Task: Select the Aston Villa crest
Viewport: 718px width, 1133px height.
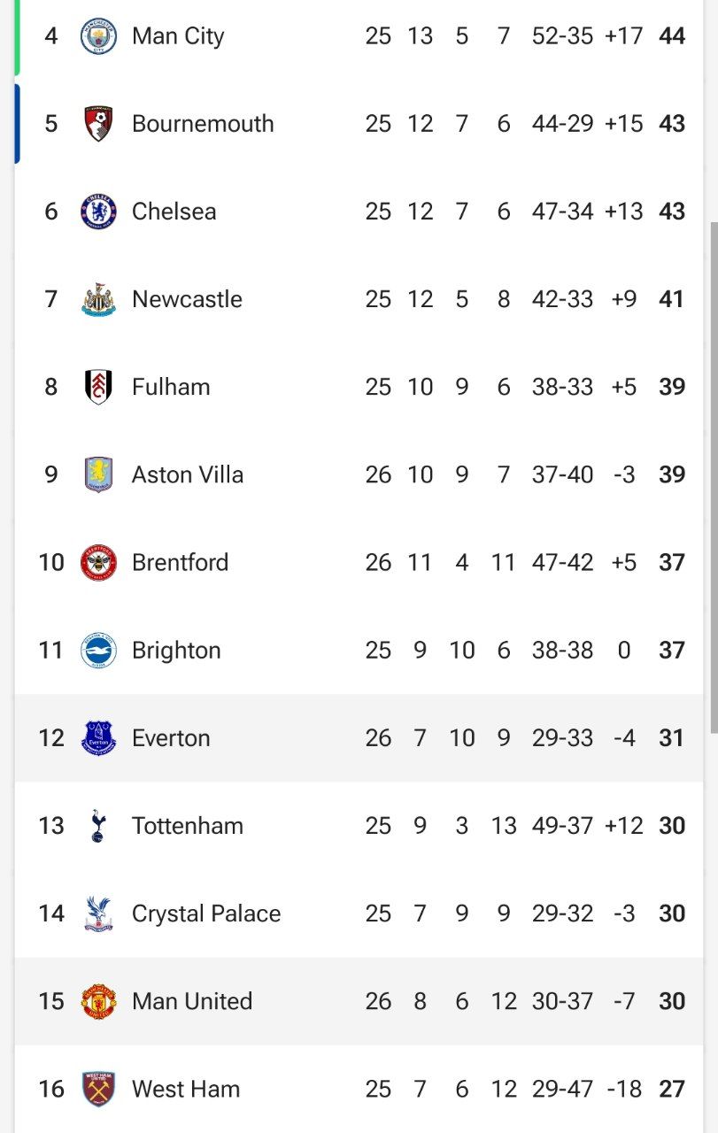Action: 98,474
